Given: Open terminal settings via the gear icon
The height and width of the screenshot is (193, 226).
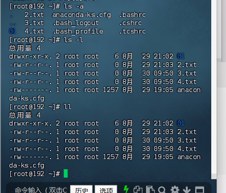Looking at the screenshot, I should point(175,190).
